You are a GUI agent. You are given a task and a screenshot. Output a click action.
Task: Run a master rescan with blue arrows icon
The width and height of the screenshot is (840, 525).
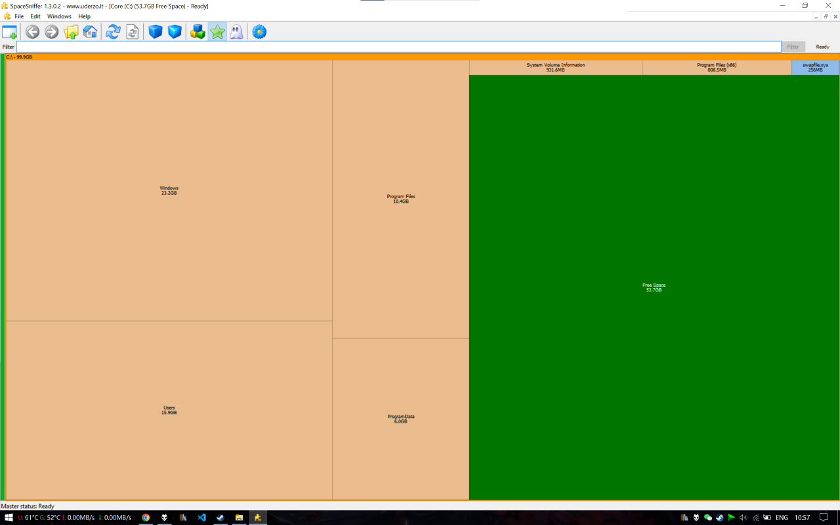tap(113, 31)
